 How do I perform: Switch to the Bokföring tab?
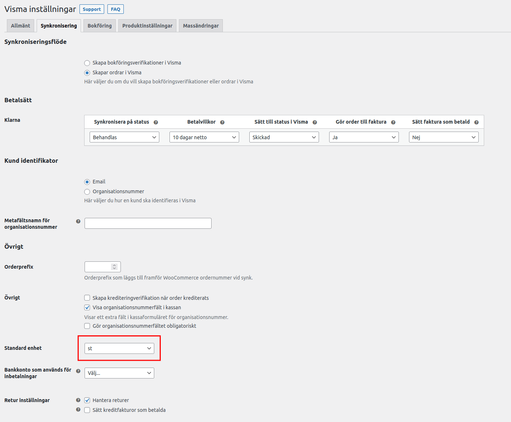99,26
